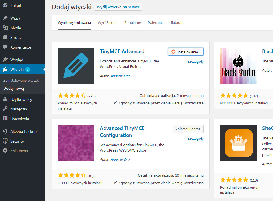This screenshot has height=201, width=273.
Task: Click Andrew Ozz author link under TinyMCE Advanced
Action: click(120, 76)
